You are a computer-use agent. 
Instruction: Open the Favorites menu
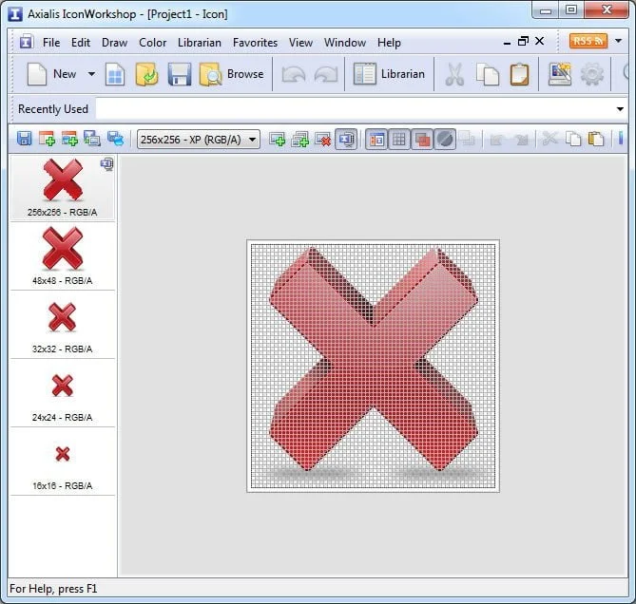[x=255, y=43]
